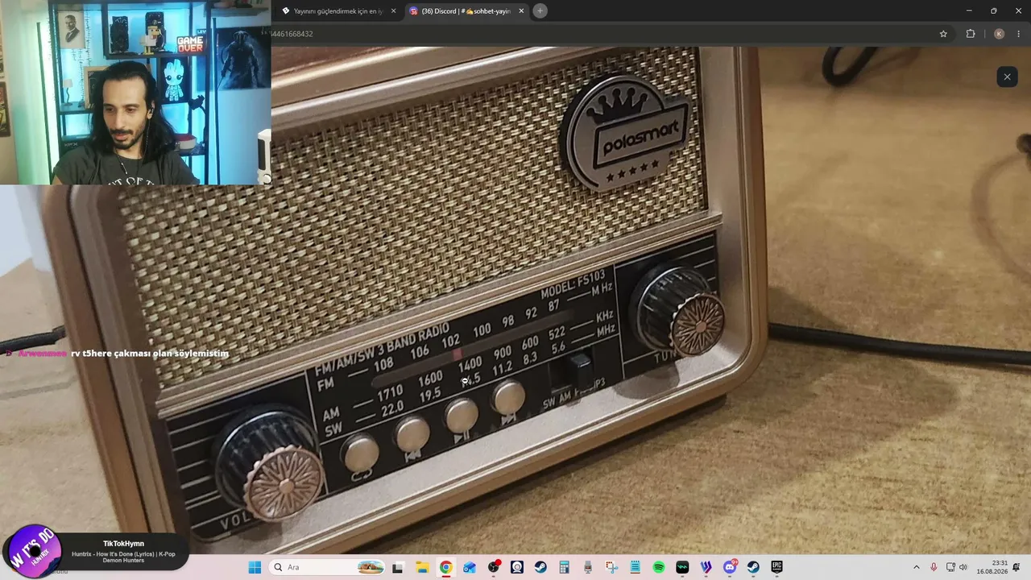The image size is (1031, 580).
Task: Open Discord from the taskbar
Action: pos(730,567)
